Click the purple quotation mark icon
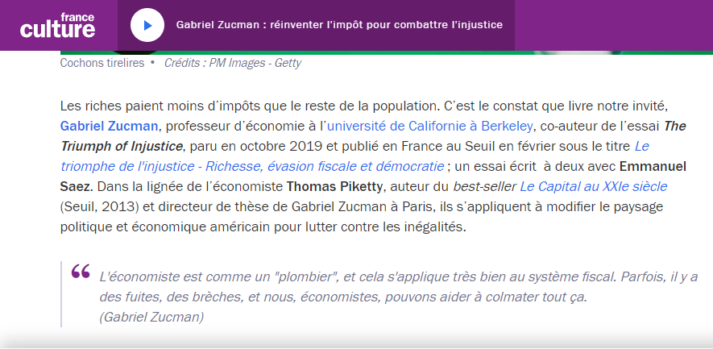This screenshot has width=713, height=349. pos(81,271)
